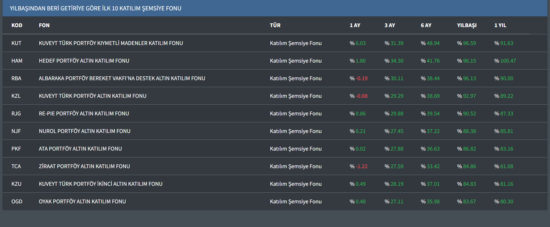
Task: Open Oyak Portföy Altın Katılım Fonu
Action: point(82,202)
